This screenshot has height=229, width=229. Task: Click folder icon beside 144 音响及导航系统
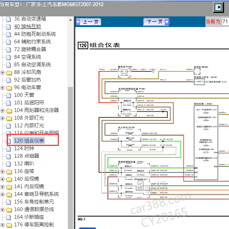pyautogui.click(x=9, y=195)
